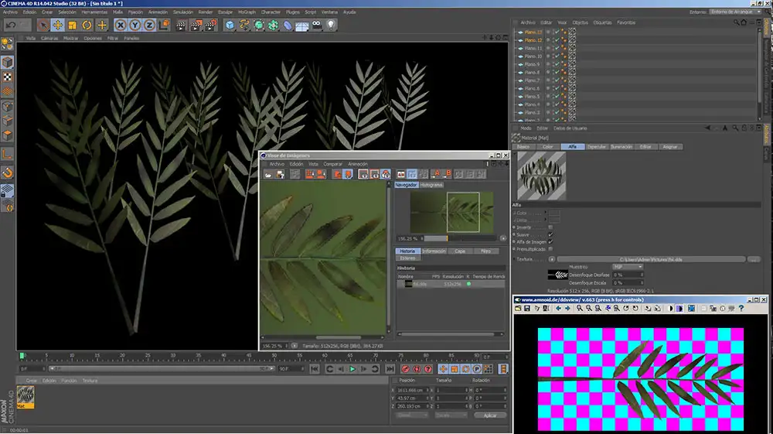The image size is (773, 434).
Task: Toggle Alfa de Imagen checkbox
Action: [x=550, y=241]
